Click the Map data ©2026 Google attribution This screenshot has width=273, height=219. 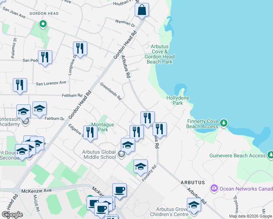[x=250, y=216]
